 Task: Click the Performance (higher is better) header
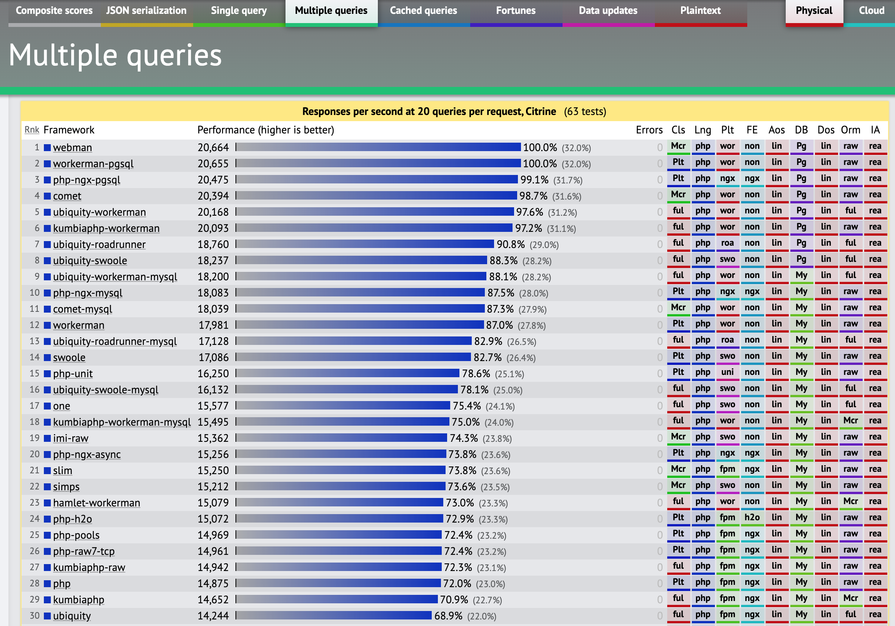click(266, 130)
